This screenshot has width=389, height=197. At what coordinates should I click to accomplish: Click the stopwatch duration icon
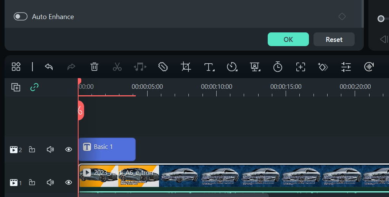pos(278,67)
